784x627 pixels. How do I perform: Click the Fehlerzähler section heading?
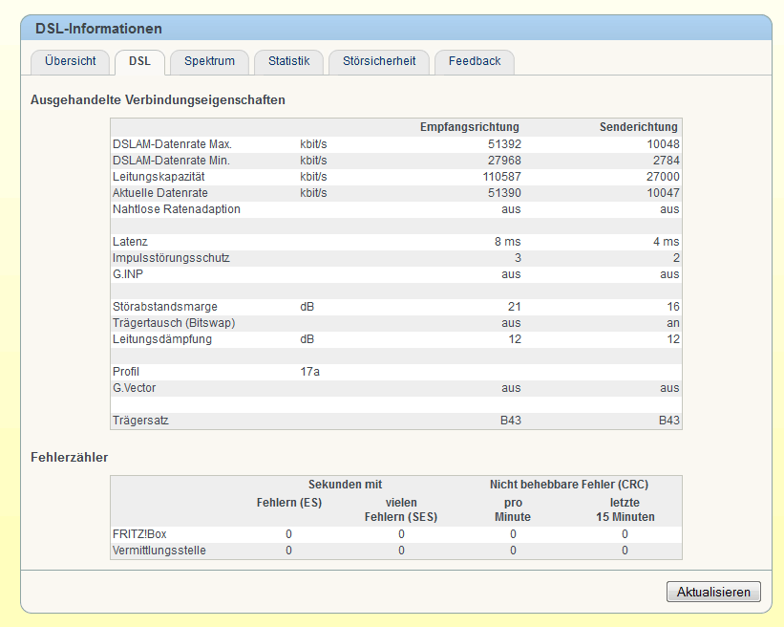(69, 458)
